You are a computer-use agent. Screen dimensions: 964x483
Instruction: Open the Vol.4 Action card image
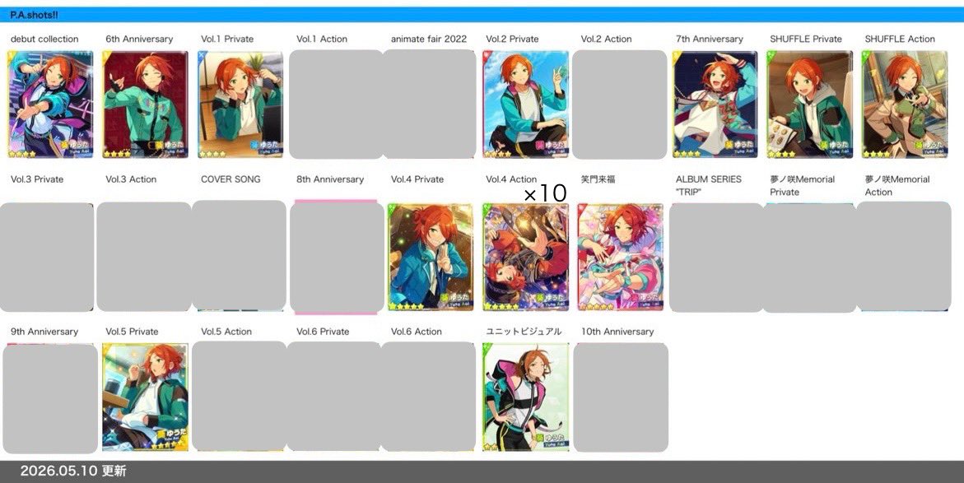pos(526,258)
